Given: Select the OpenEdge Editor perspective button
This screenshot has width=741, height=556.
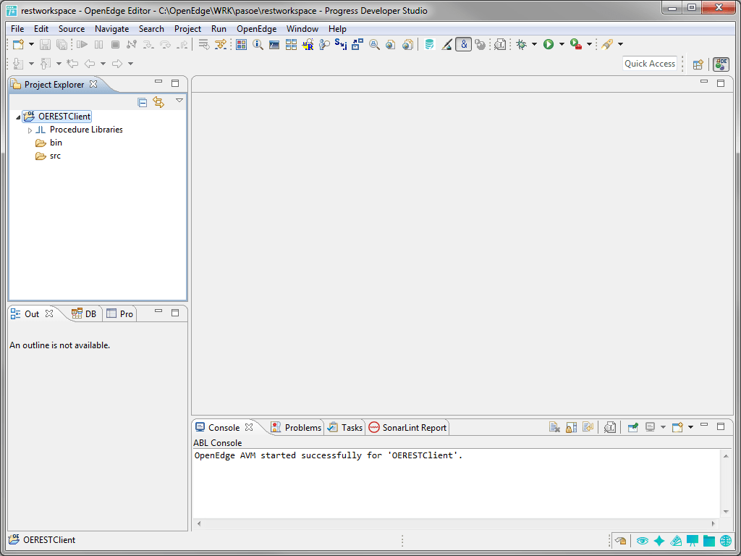Looking at the screenshot, I should (x=721, y=64).
